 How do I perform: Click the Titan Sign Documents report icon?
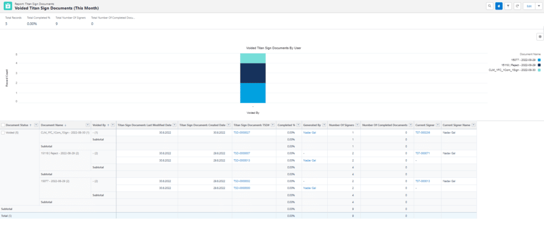[7, 6]
